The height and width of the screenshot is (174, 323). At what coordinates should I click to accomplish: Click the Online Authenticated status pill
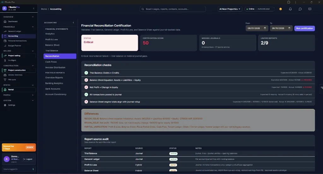pos(259,9)
